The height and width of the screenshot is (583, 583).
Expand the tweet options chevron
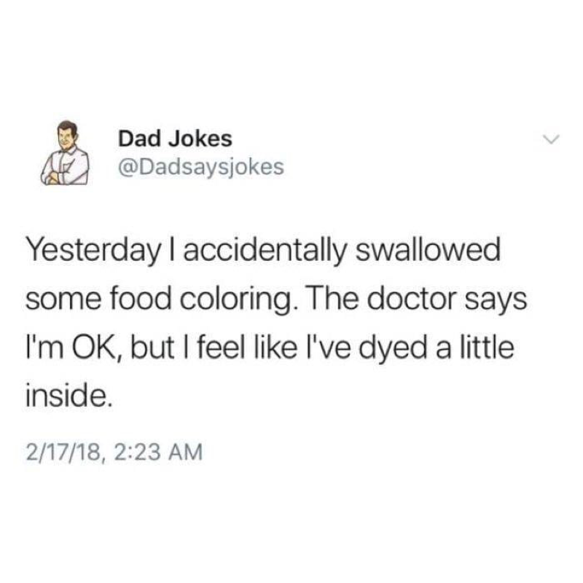[x=551, y=139]
